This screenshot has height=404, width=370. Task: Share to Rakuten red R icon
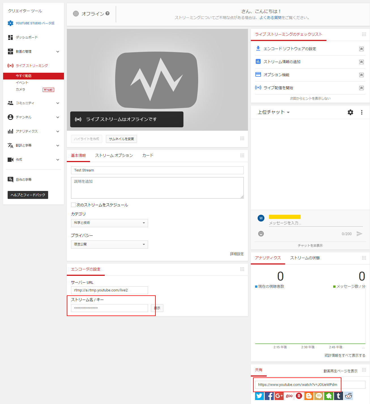click(x=299, y=396)
